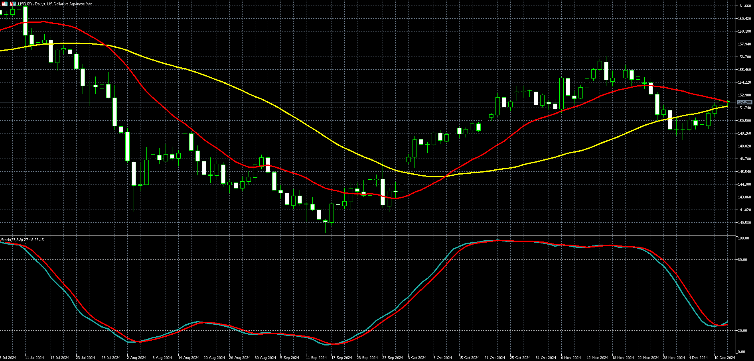Click the 12 Nov 2024 date label

click(597, 358)
